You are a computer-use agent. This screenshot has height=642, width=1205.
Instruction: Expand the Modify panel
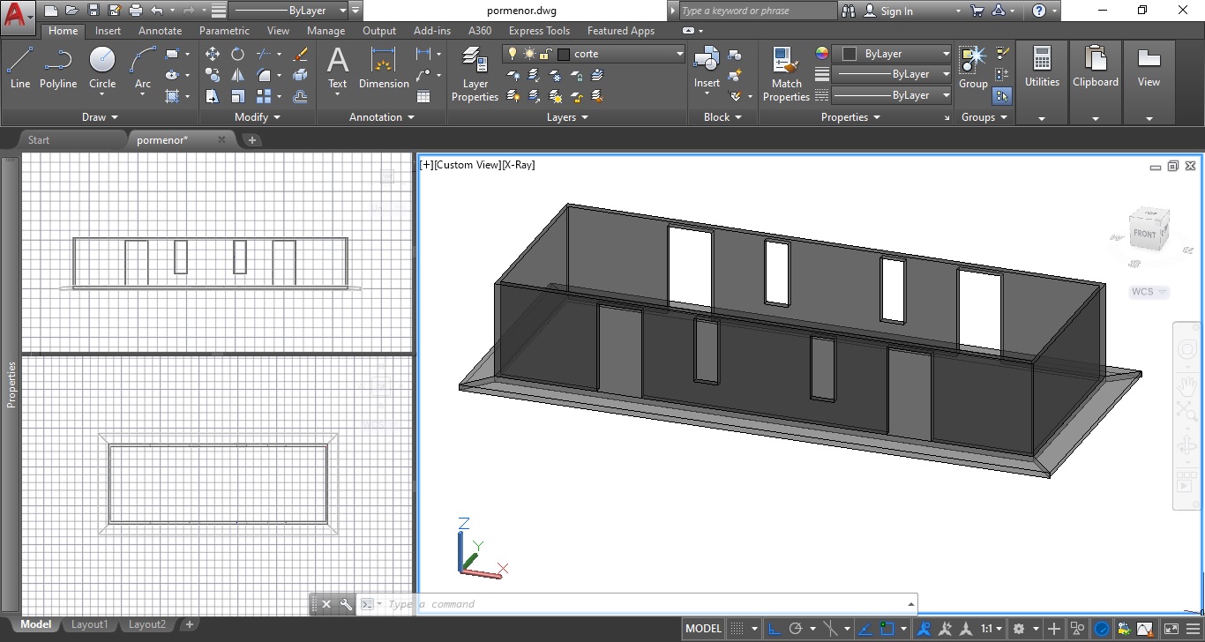(257, 116)
